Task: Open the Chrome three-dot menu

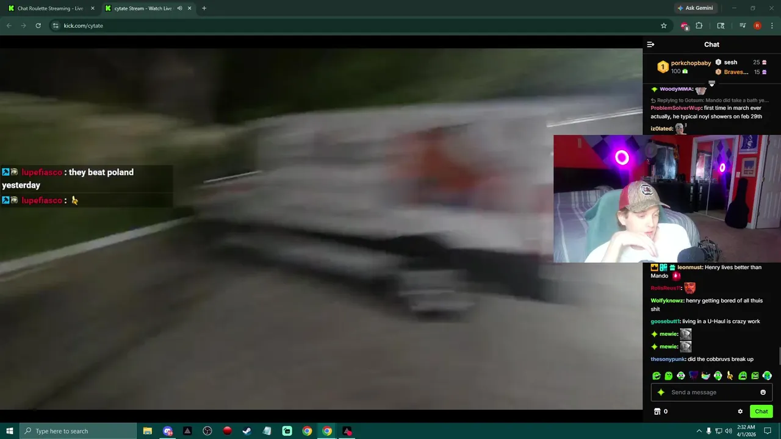Action: tap(772, 26)
